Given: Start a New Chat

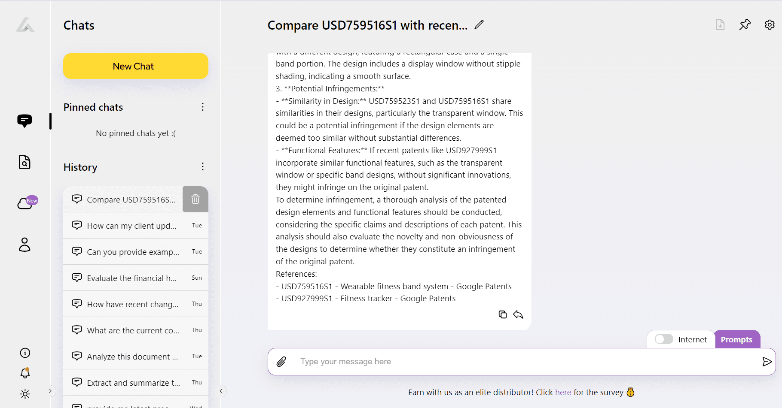Looking at the screenshot, I should (x=136, y=66).
